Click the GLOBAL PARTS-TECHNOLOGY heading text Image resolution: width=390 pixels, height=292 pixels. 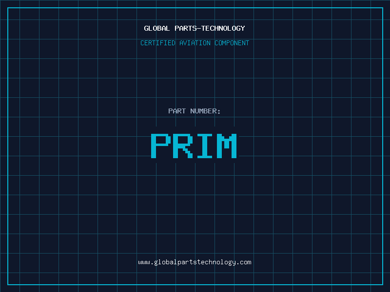click(195, 28)
